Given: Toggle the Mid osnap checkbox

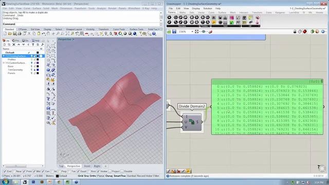Looking at the screenshot, I should coord(34,171).
